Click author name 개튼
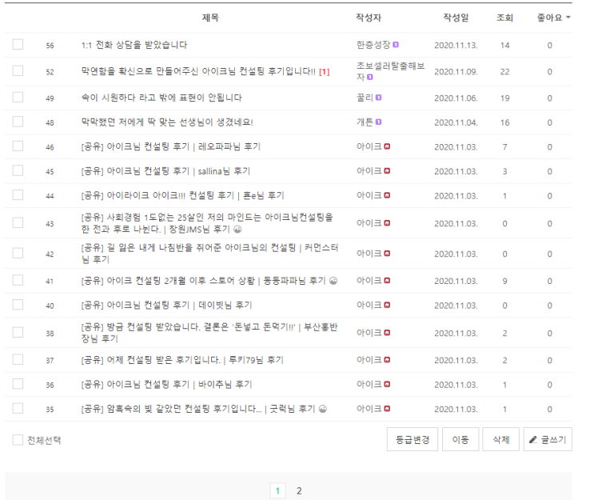 [x=365, y=122]
